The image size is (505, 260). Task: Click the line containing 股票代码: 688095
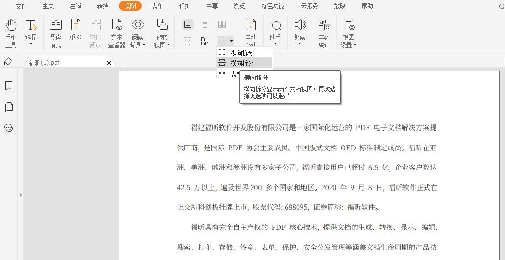point(278,207)
